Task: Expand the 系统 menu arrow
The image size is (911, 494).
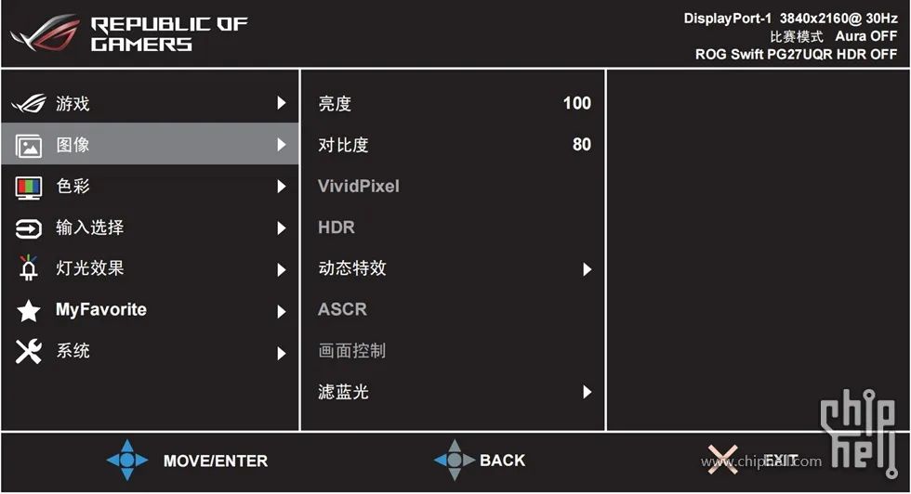Action: click(281, 353)
